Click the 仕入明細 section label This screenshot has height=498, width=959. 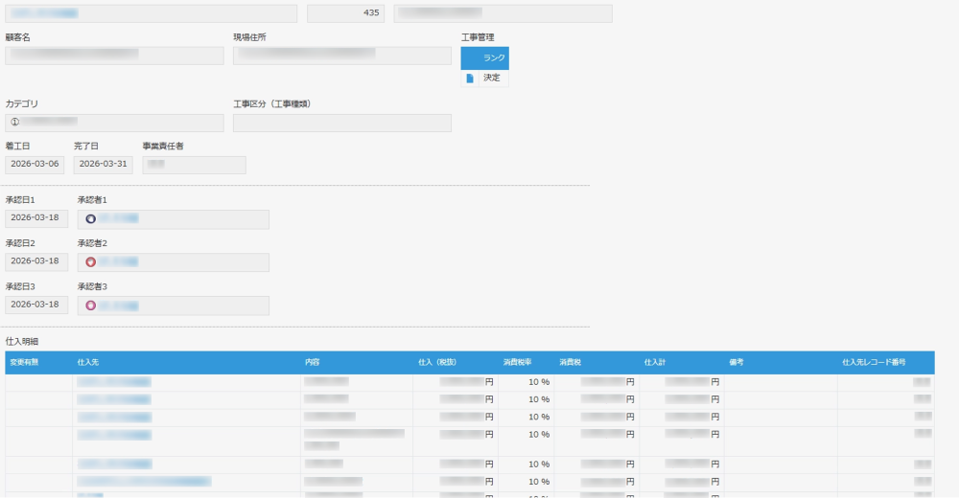(22, 342)
